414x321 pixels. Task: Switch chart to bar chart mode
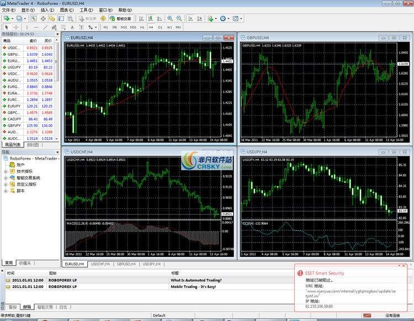point(141,18)
